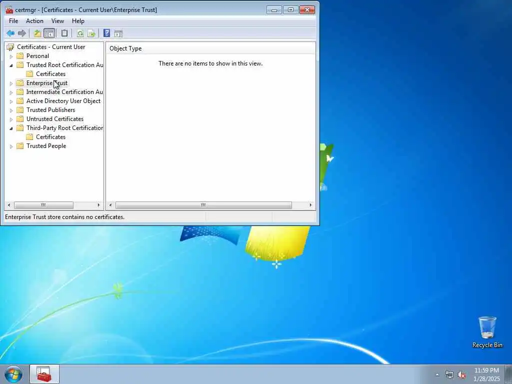The height and width of the screenshot is (384, 512).
Task: Click the Active Directory User Object folder icon
Action: pos(20,101)
